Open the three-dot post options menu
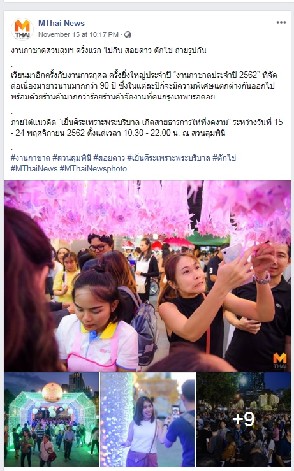 coord(281,22)
